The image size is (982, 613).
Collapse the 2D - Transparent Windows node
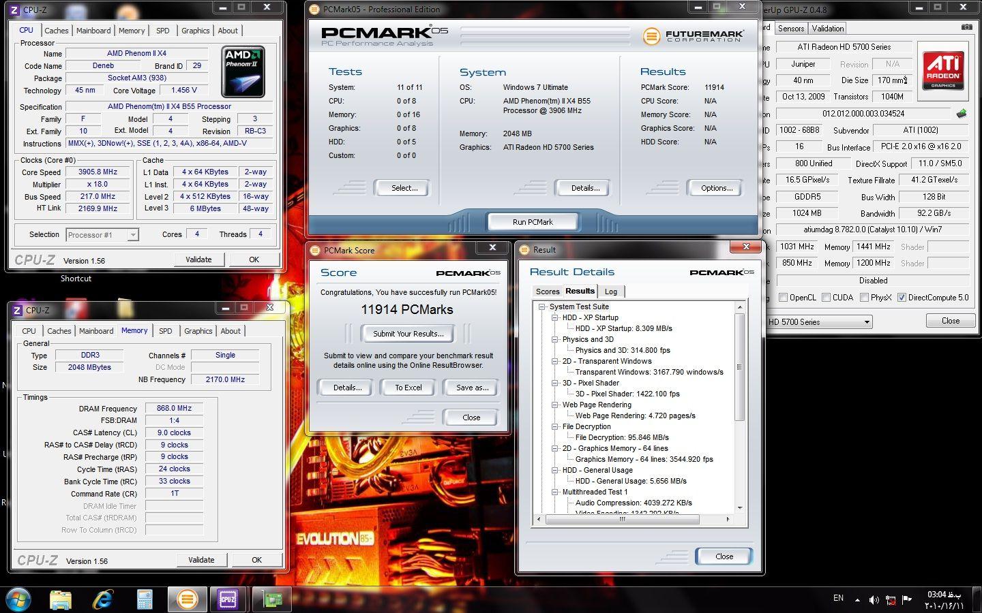(x=555, y=361)
